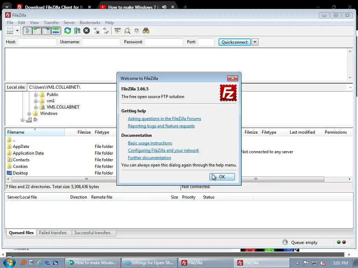Click the Windows Start button
Viewport: 358px width, 268px height.
coord(9,262)
